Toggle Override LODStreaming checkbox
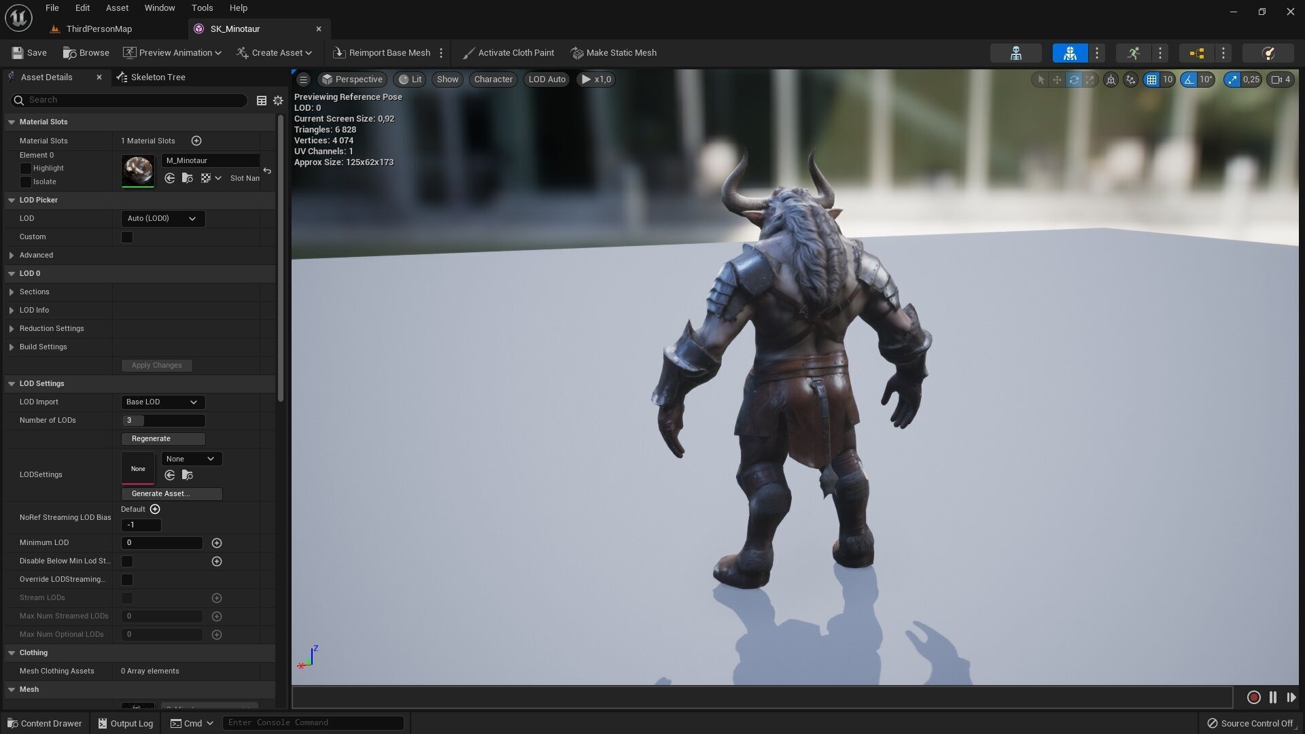This screenshot has height=734, width=1305. [x=127, y=580]
